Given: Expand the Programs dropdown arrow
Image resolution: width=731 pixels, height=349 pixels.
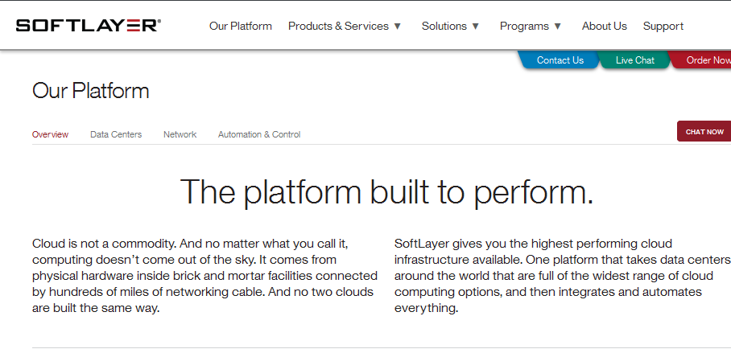Looking at the screenshot, I should (x=558, y=27).
